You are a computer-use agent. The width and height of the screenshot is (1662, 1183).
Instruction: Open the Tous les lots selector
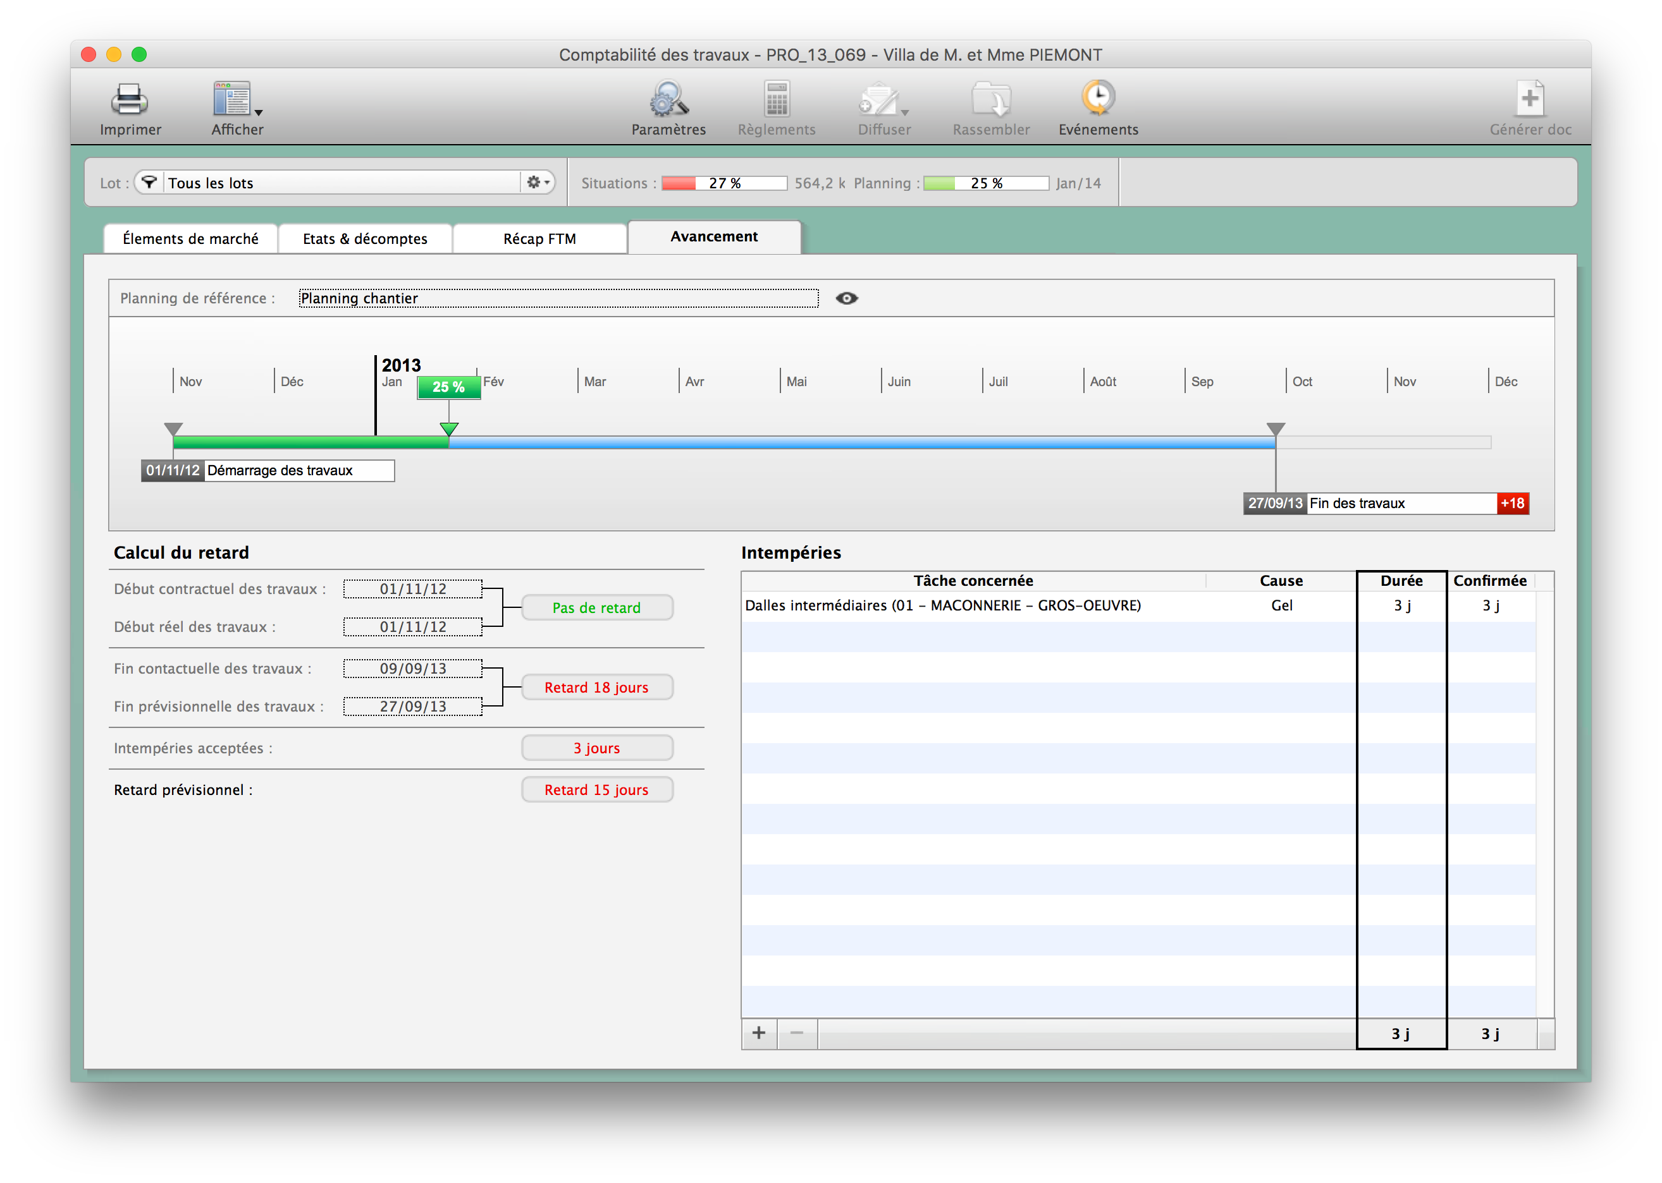click(x=343, y=182)
